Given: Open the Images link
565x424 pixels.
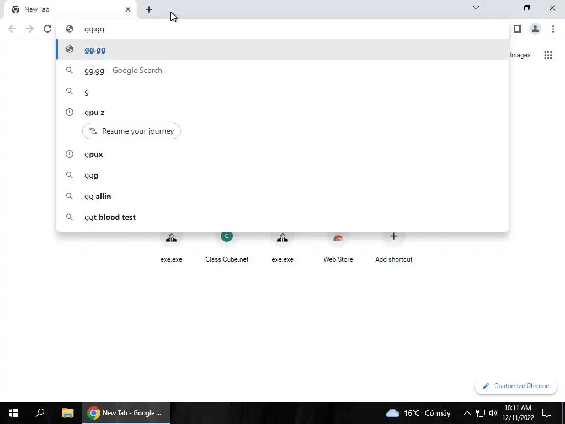Looking at the screenshot, I should (520, 55).
